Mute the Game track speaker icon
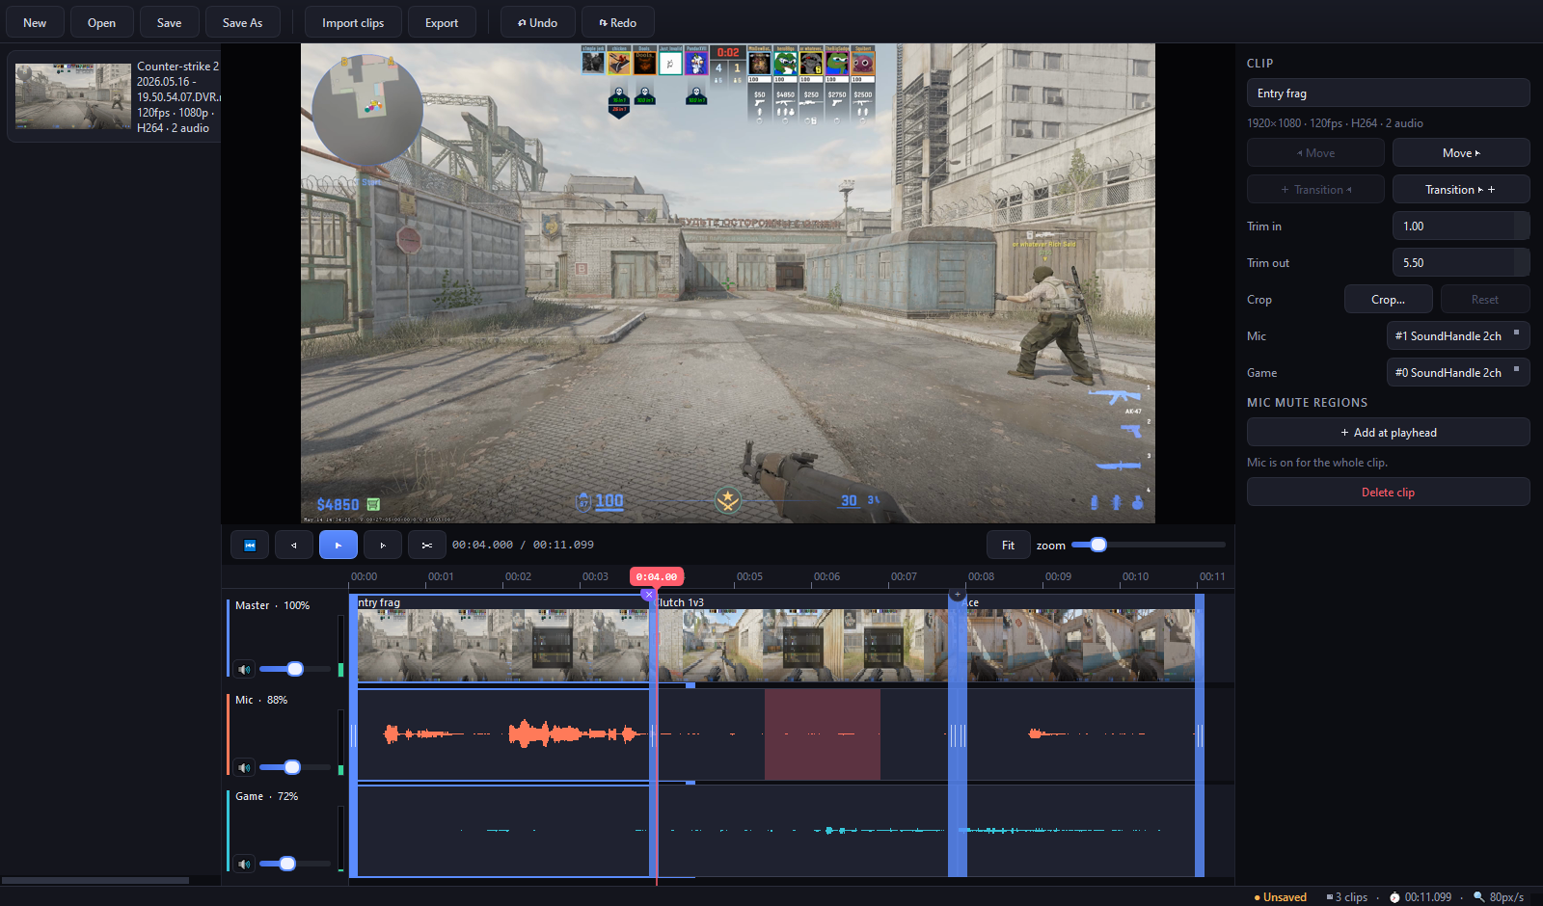 click(x=244, y=864)
